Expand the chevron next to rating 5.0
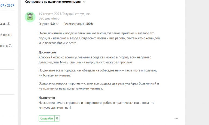The width and height of the screenshot is (209, 125). pyautogui.click(x=57, y=24)
